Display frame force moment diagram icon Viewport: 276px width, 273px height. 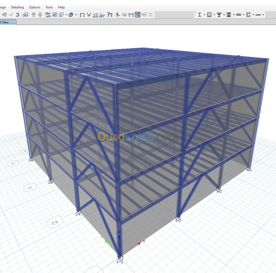click(131, 15)
